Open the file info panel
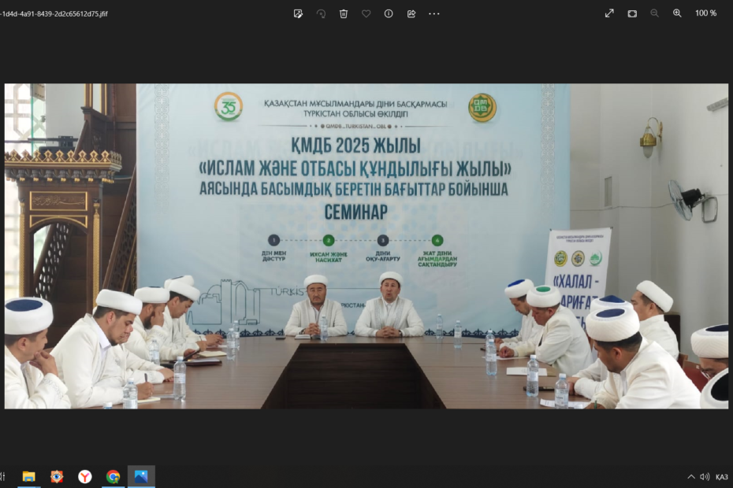This screenshot has height=488, width=733. coord(389,13)
